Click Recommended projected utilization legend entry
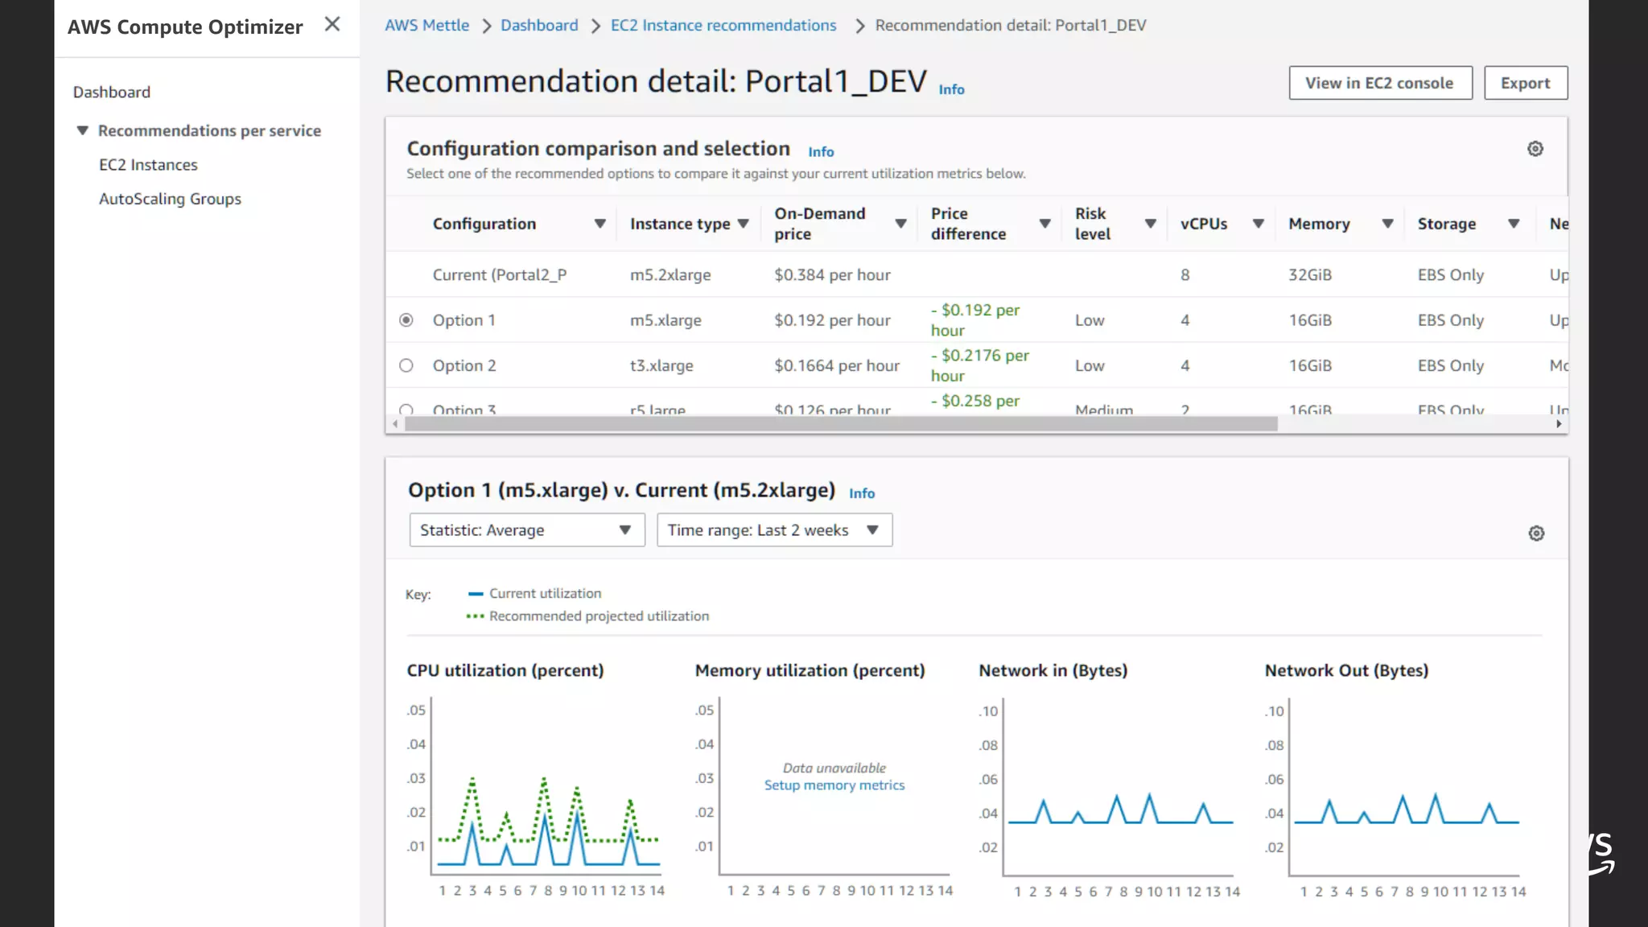The image size is (1648, 927). click(587, 616)
